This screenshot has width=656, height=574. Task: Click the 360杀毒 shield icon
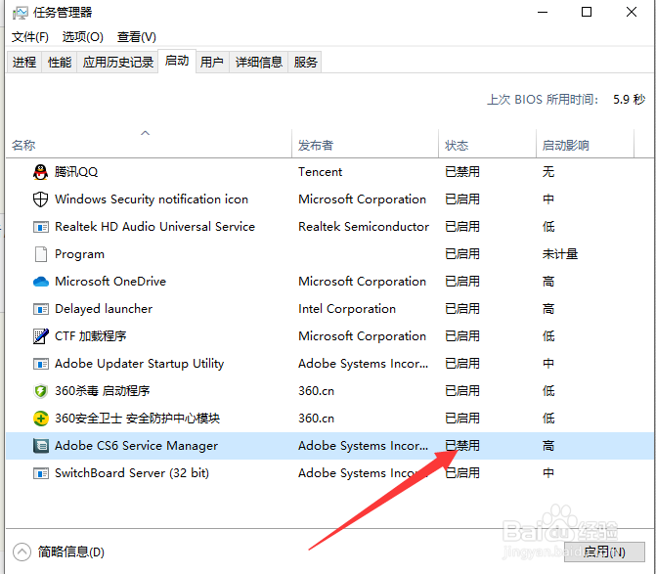(41, 391)
